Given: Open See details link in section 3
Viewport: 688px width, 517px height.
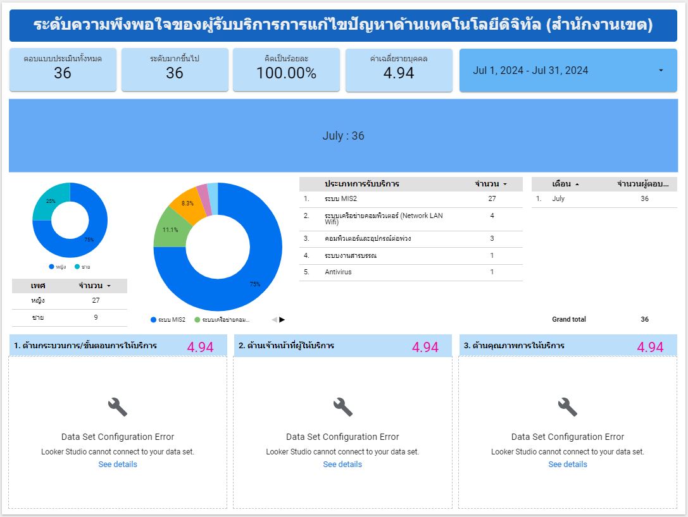Looking at the screenshot, I should [567, 465].
